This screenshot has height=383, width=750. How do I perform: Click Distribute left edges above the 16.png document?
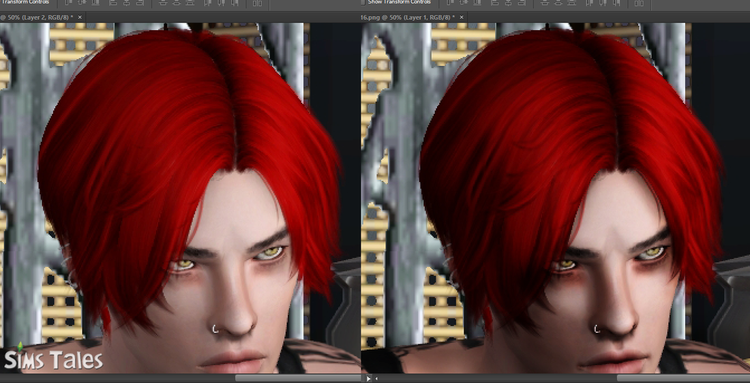click(x=589, y=3)
